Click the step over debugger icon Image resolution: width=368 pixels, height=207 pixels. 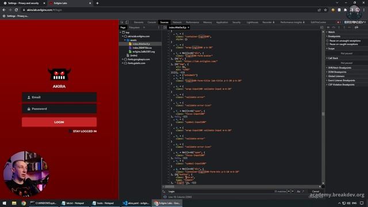(x=333, y=28)
